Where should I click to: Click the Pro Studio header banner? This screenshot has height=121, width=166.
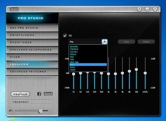(32, 18)
